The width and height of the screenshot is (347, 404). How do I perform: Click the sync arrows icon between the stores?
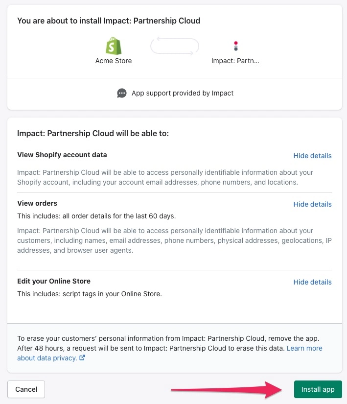174,46
